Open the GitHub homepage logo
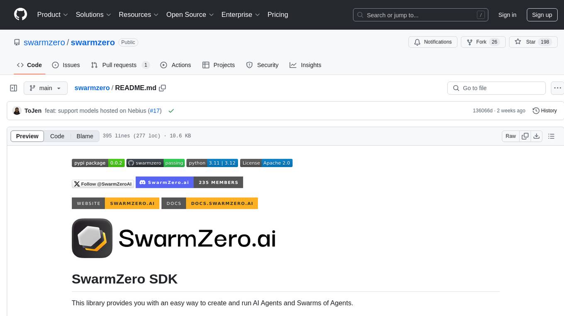564x316 pixels. pos(21,14)
